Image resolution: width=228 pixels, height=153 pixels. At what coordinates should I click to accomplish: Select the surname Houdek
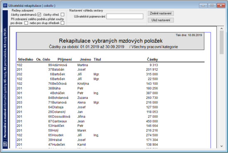point(58,135)
